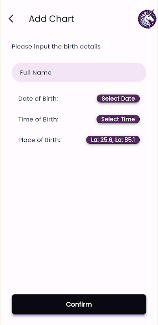This screenshot has height=325, width=158.
Task: Click the purple unicorn badge at top right
Action: (x=147, y=19)
